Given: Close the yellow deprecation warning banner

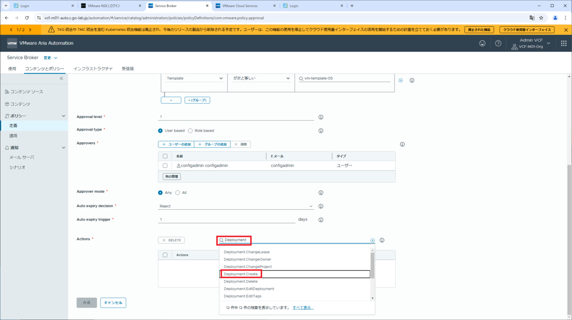Looking at the screenshot, I should 566,30.
